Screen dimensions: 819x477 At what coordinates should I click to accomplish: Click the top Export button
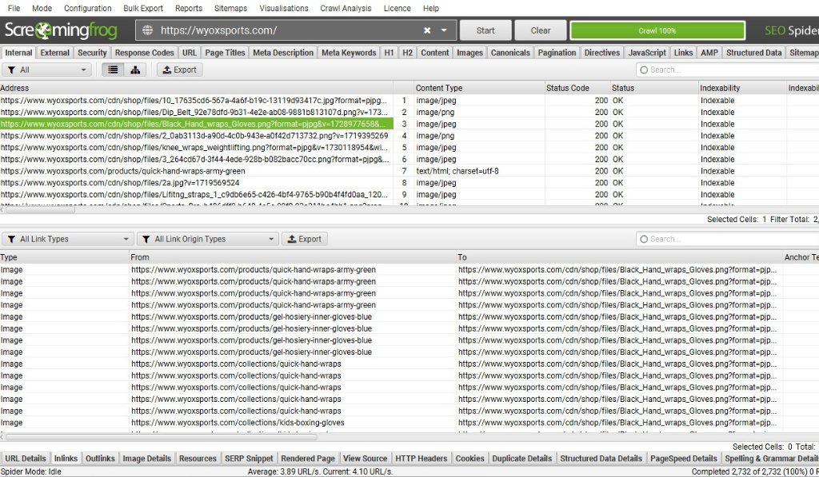180,70
